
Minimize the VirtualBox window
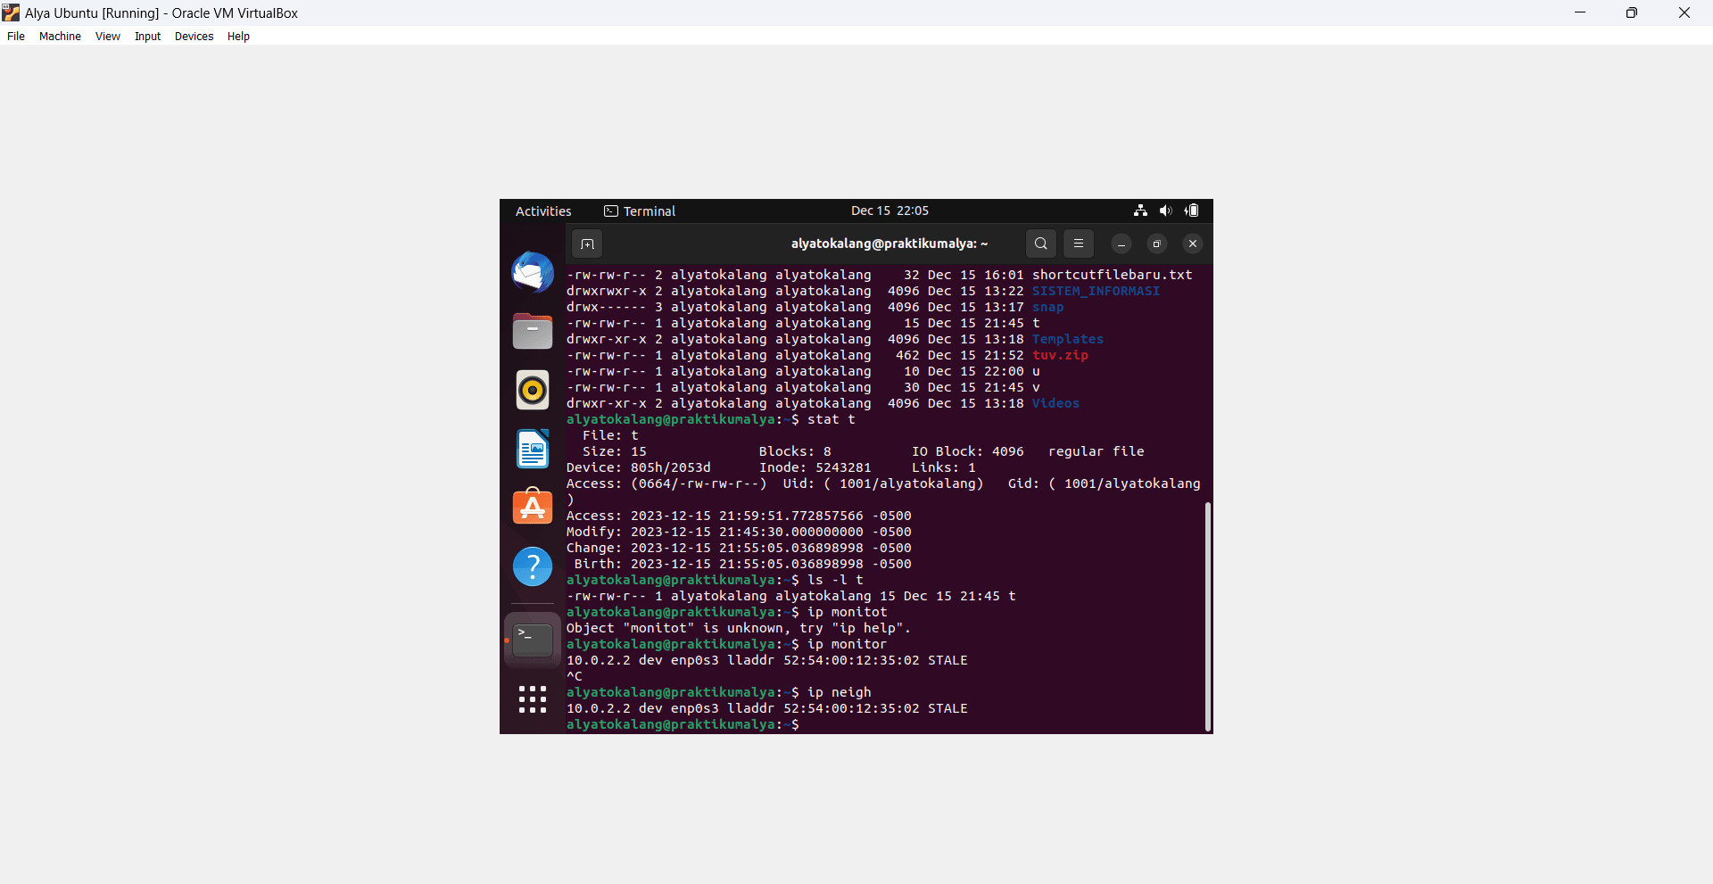pyautogui.click(x=1580, y=12)
